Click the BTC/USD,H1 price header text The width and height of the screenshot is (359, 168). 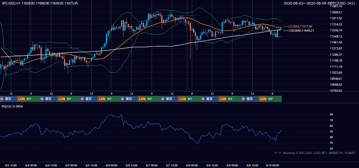pyautogui.click(x=40, y=3)
